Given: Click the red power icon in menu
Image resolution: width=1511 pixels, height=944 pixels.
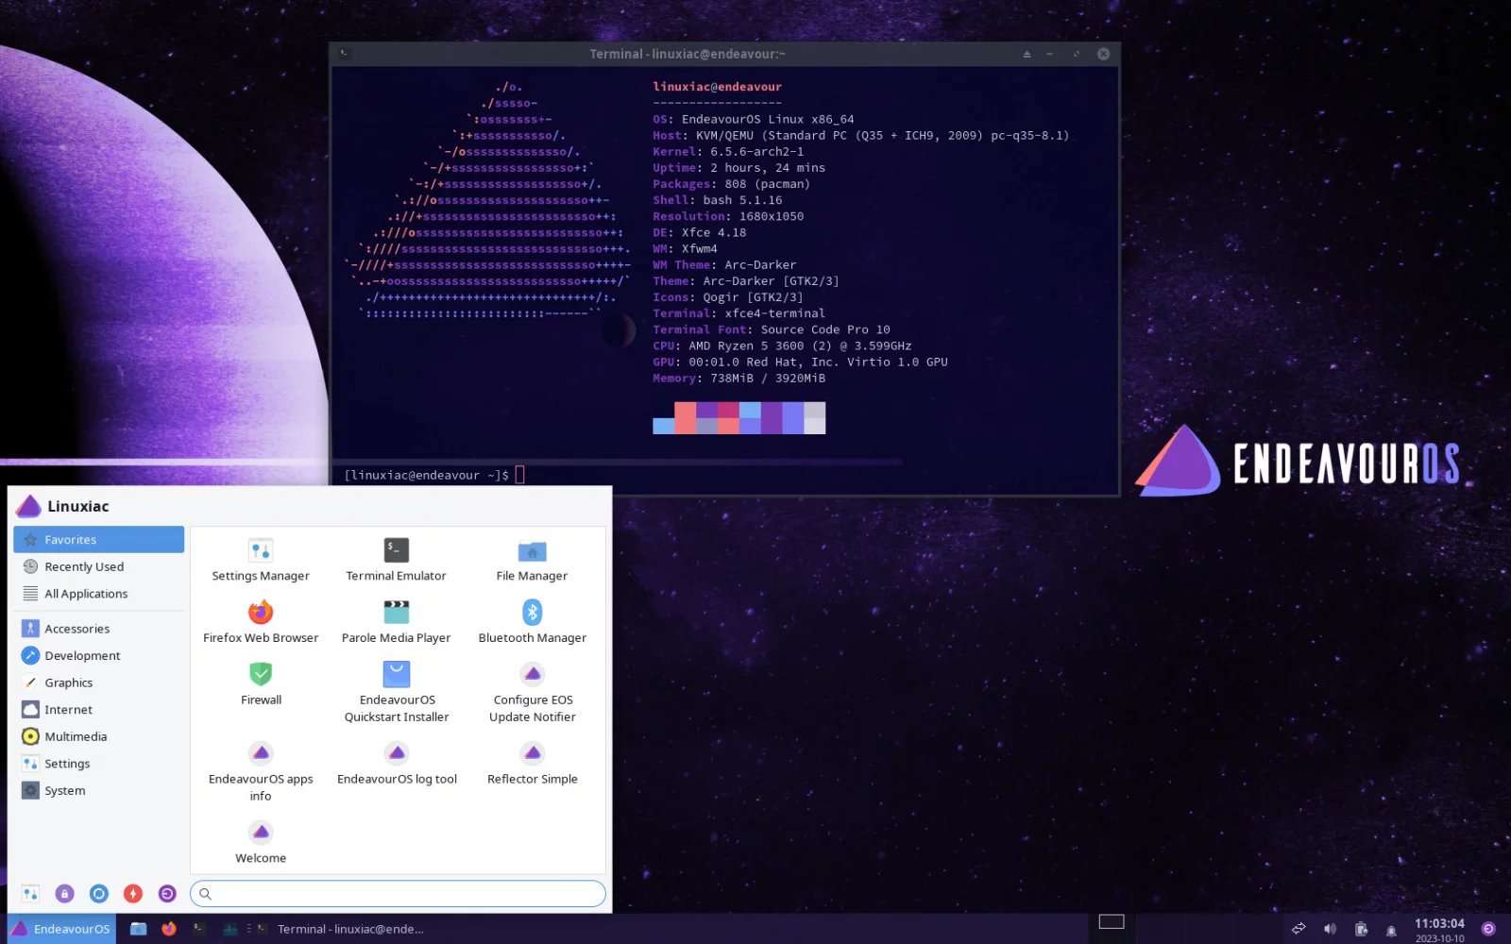Looking at the screenshot, I should click(133, 893).
